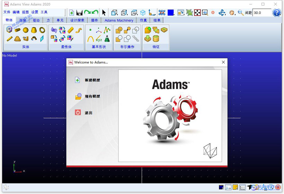Select the link bar solid tool
The height and width of the screenshot is (194, 284).
pos(9,39)
